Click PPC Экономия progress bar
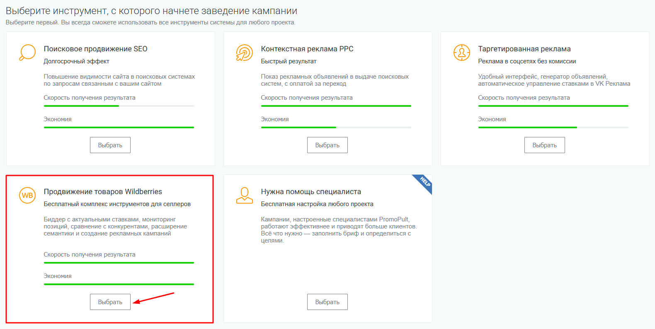This screenshot has height=329, width=655. point(336,127)
